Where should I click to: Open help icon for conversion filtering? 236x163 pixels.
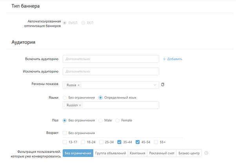tap(206, 153)
